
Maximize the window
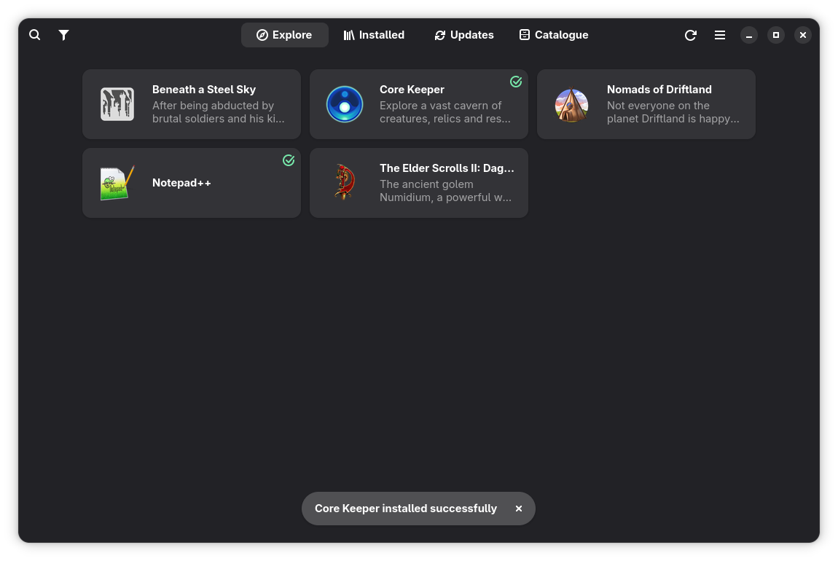coord(776,35)
